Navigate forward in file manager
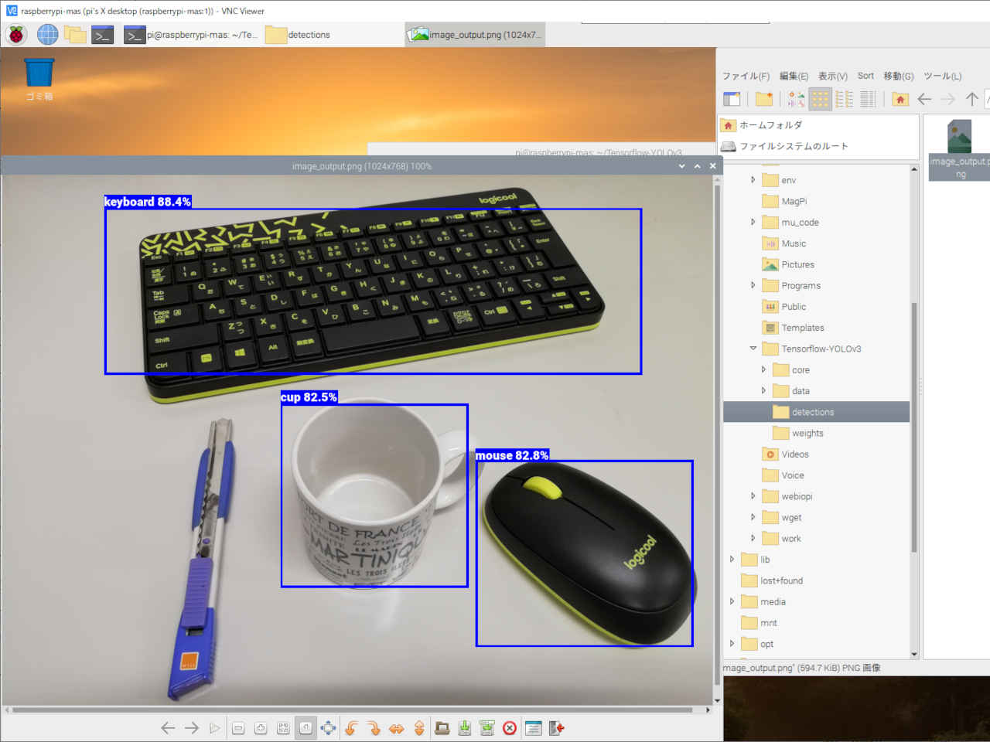990x742 pixels. [948, 99]
